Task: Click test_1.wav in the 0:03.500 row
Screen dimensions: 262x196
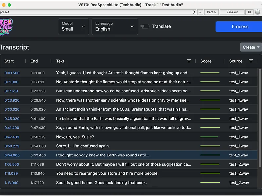Action: [x=238, y=73]
